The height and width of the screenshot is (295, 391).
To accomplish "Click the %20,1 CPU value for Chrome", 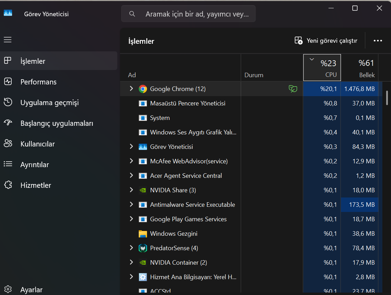I will [322, 89].
